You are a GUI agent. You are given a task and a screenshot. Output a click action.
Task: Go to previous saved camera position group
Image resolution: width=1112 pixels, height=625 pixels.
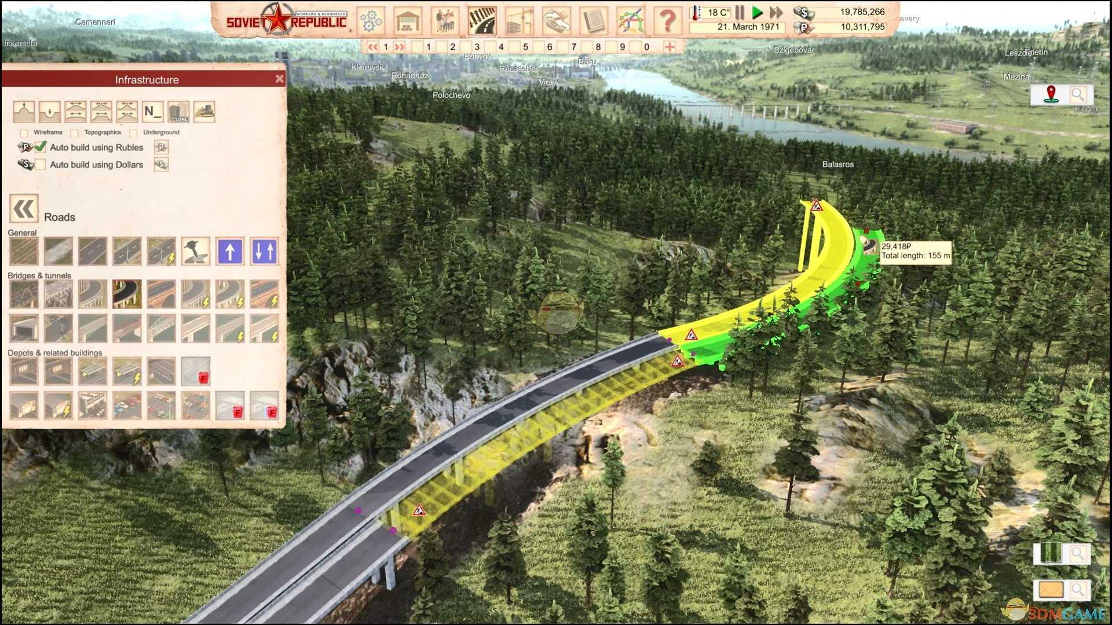[372, 47]
